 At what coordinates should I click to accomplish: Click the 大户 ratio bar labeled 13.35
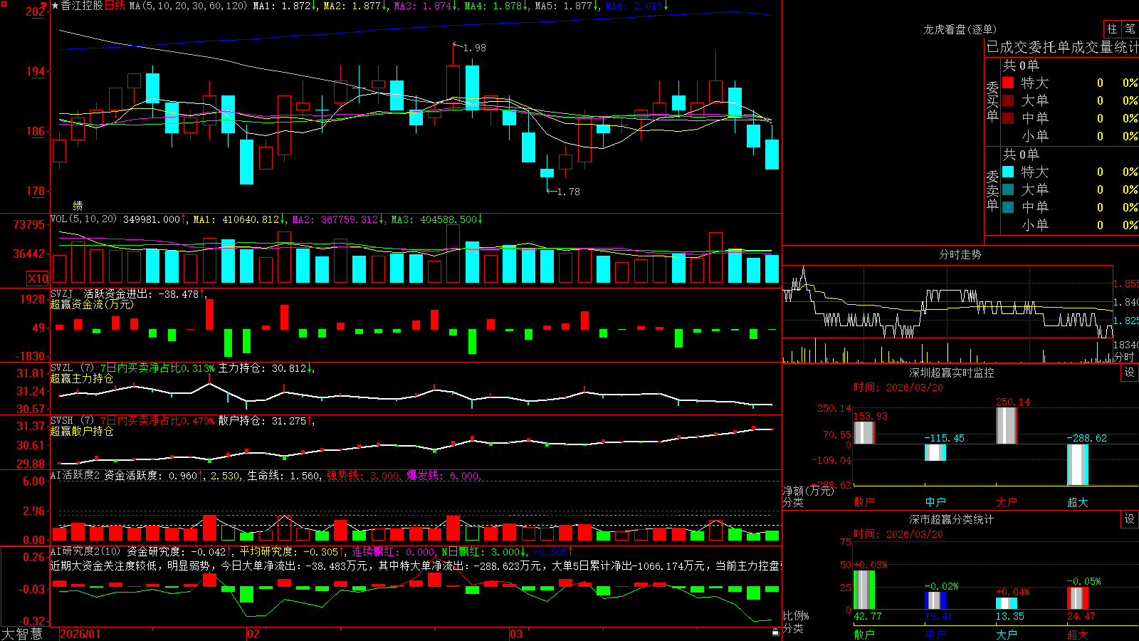1007,603
